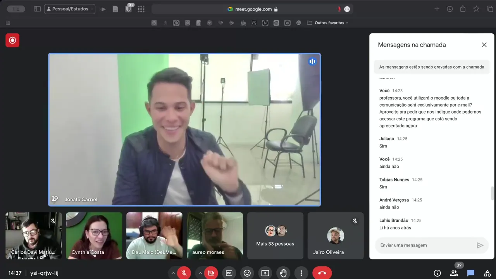Expand camera video settings arrow
The image size is (496, 279).
click(200, 273)
